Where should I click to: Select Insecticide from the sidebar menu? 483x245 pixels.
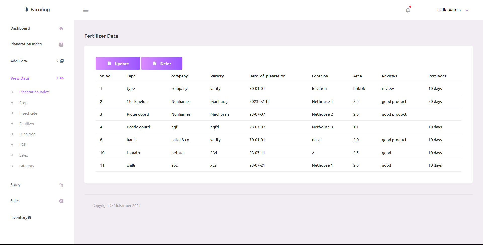click(28, 113)
